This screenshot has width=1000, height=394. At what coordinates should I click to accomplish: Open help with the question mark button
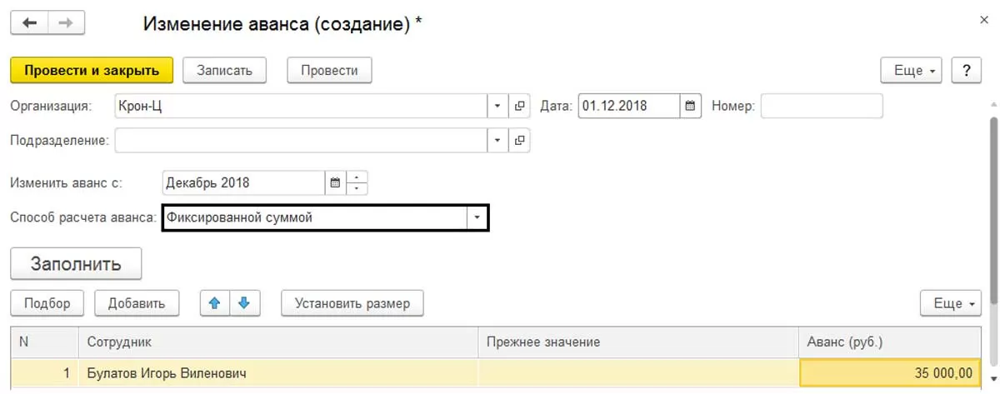966,71
